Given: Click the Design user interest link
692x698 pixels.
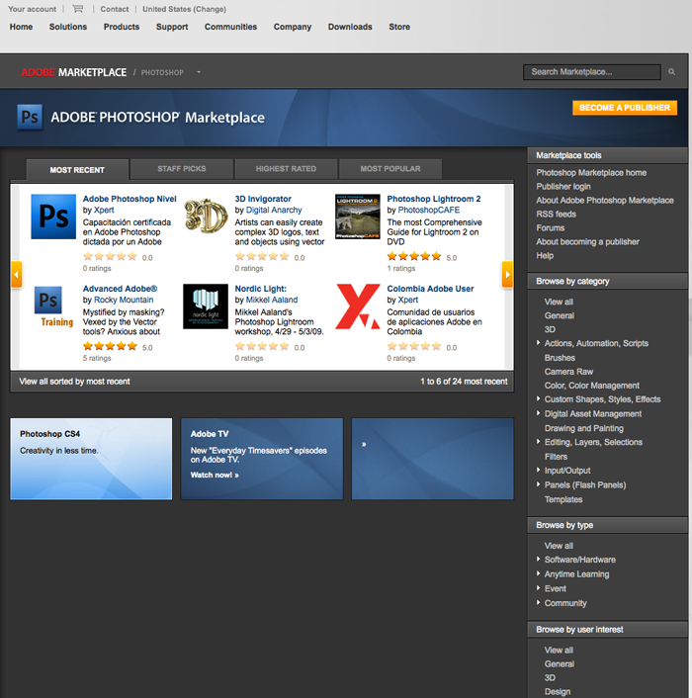Looking at the screenshot, I should (x=558, y=691).
